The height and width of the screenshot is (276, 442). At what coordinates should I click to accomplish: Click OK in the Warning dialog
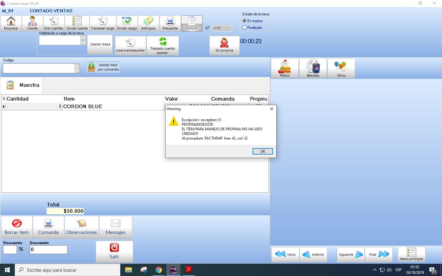pyautogui.click(x=262, y=151)
